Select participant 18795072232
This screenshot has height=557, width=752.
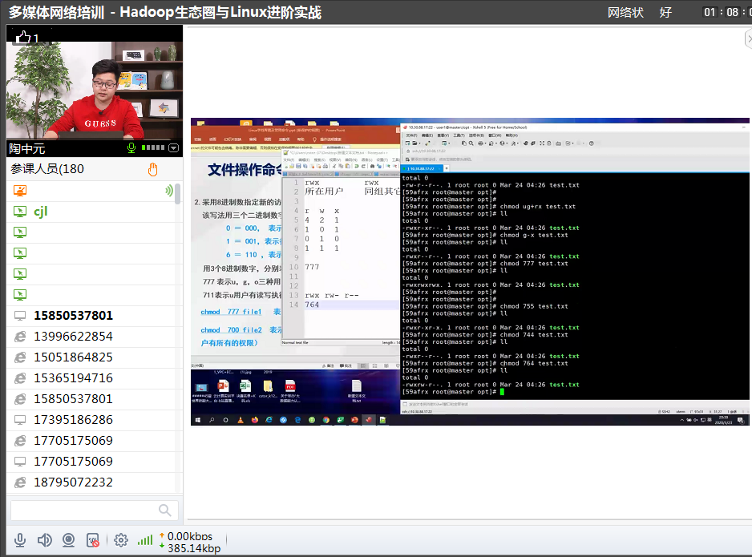73,482
